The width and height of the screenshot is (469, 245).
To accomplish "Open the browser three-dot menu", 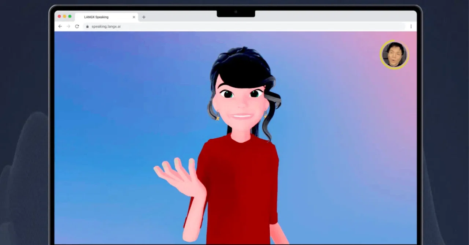I will tap(411, 26).
